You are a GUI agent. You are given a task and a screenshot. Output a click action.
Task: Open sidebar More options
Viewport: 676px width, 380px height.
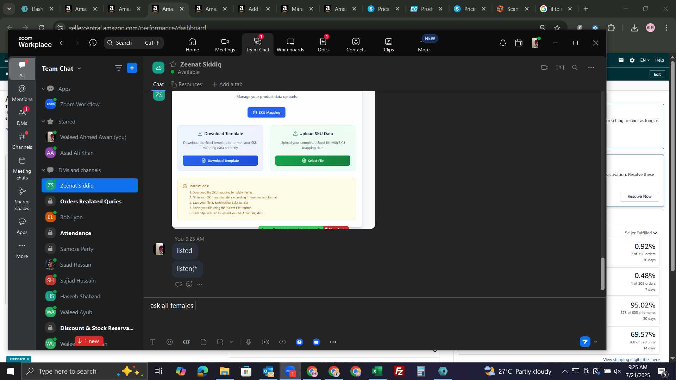[x=22, y=250]
